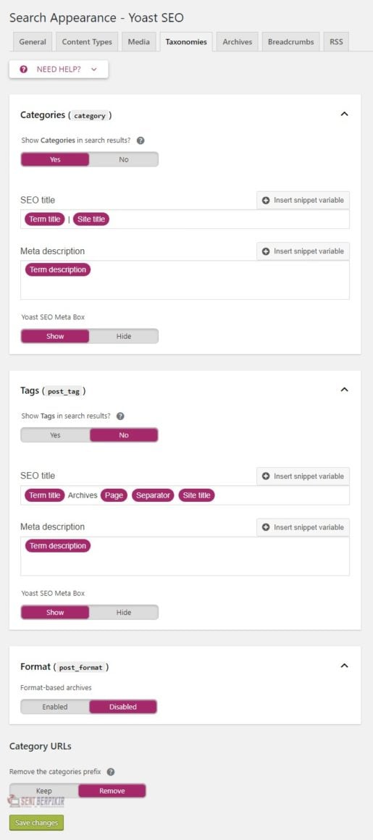
Task: Click Save changes button
Action: click(x=36, y=823)
